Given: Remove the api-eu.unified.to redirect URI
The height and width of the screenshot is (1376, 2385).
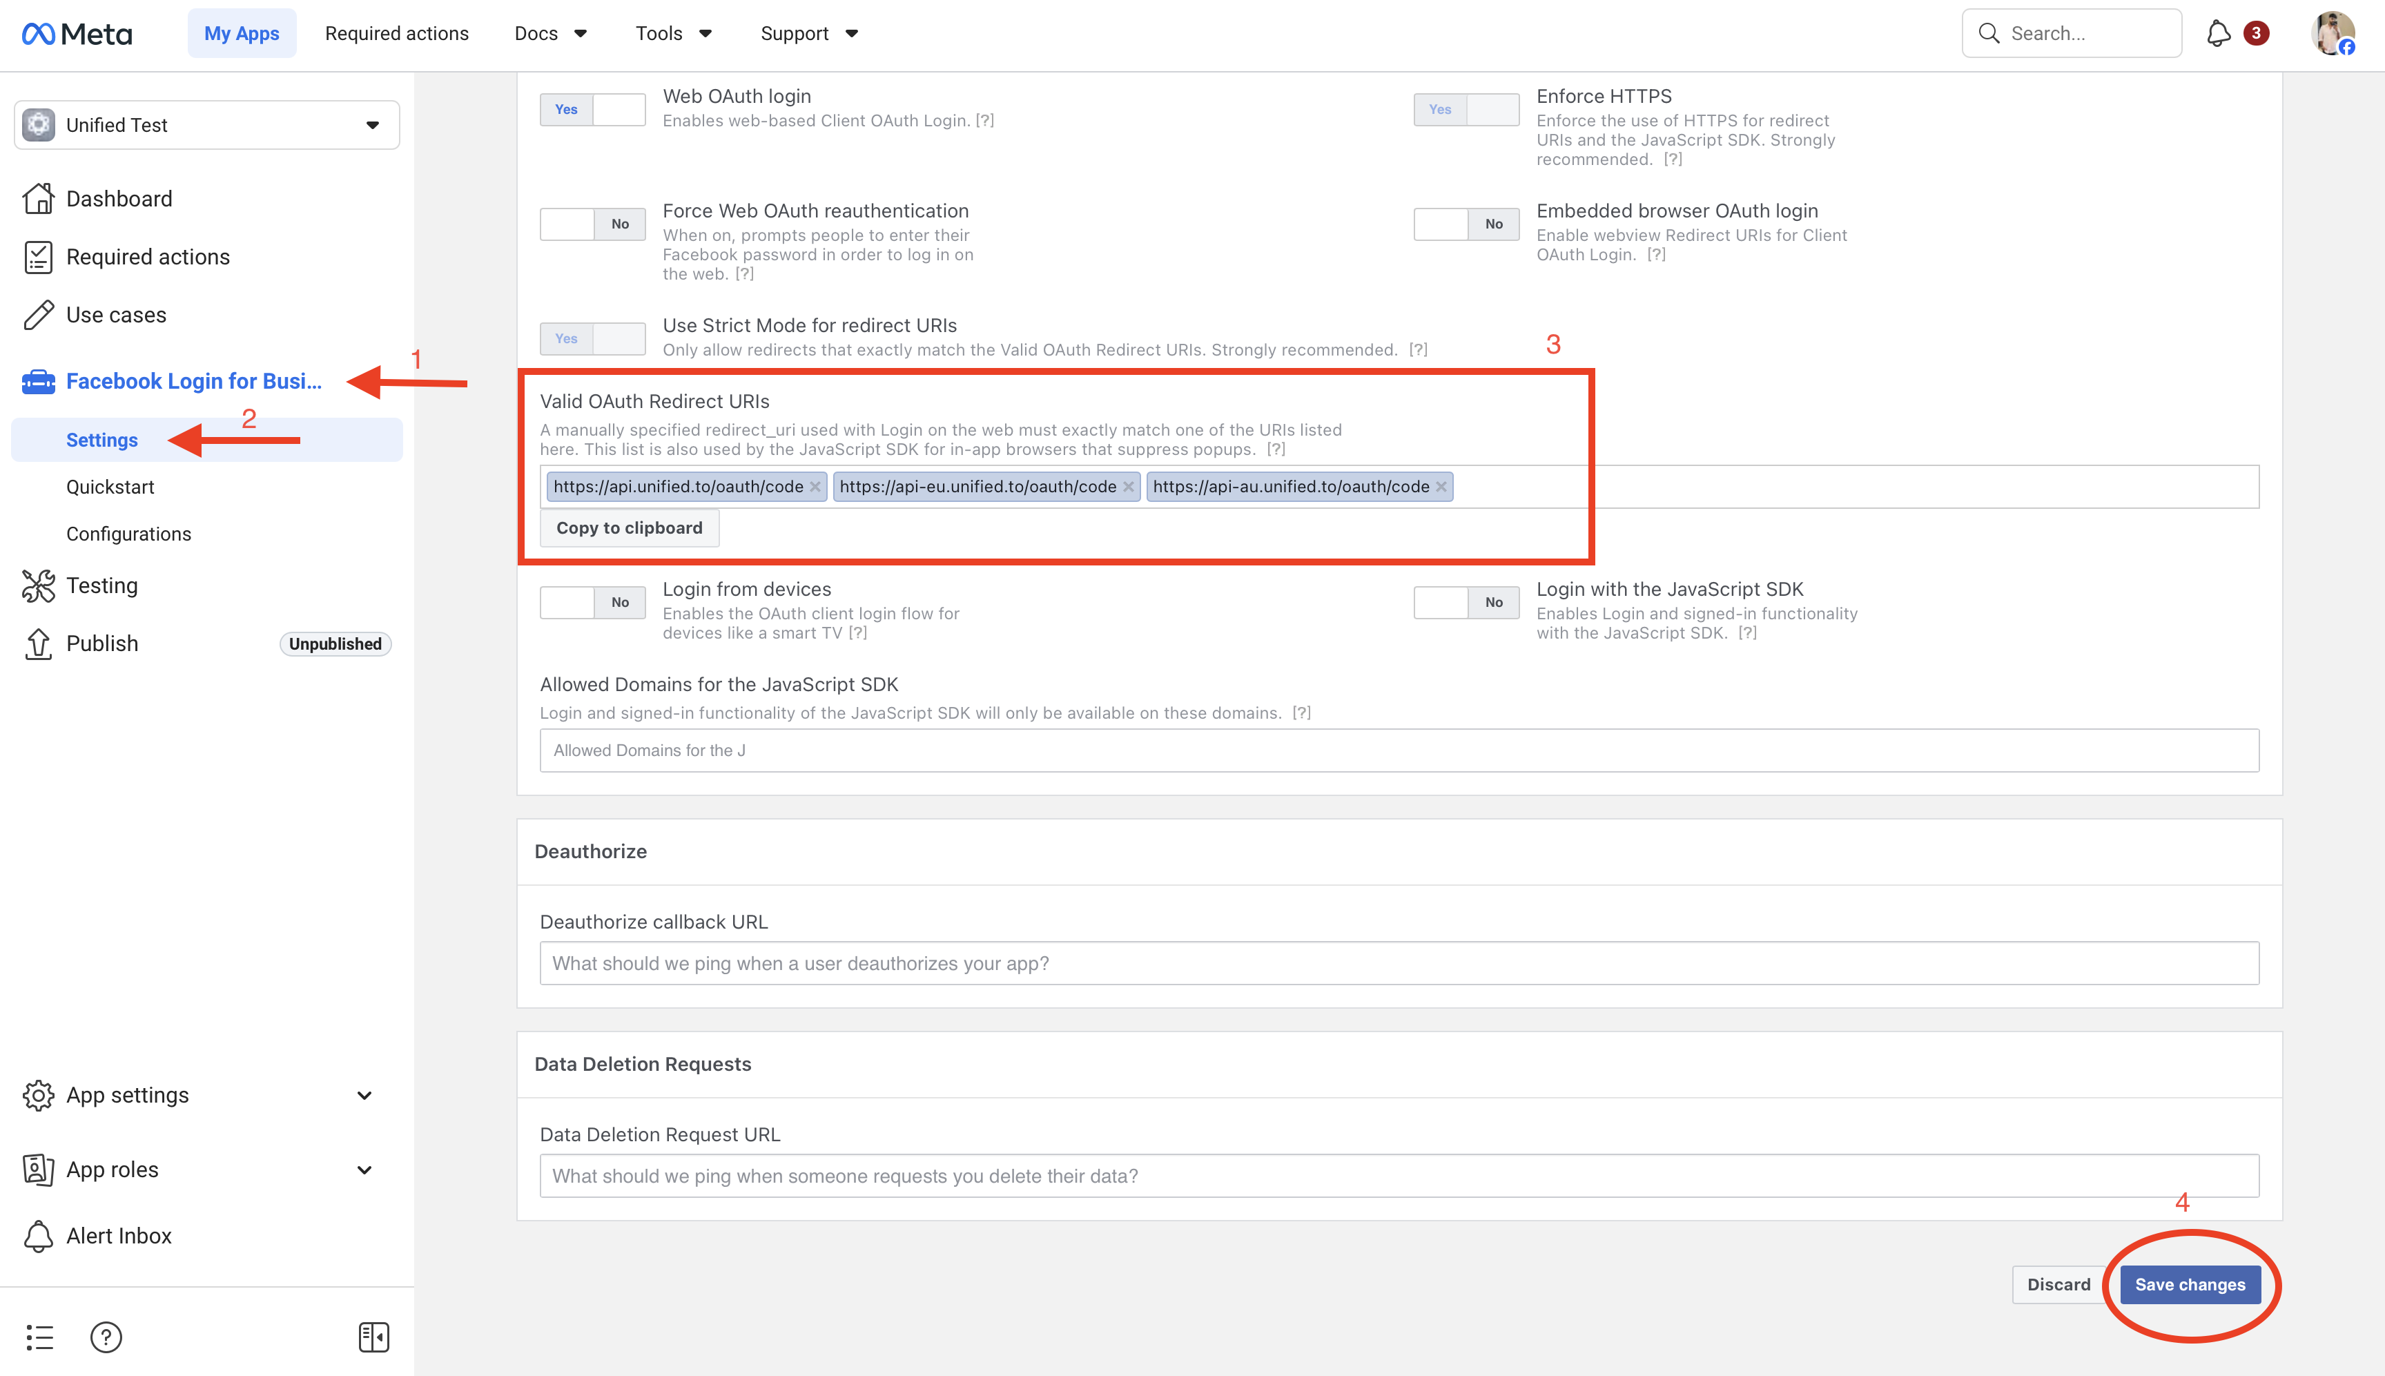Looking at the screenshot, I should click(x=1128, y=487).
